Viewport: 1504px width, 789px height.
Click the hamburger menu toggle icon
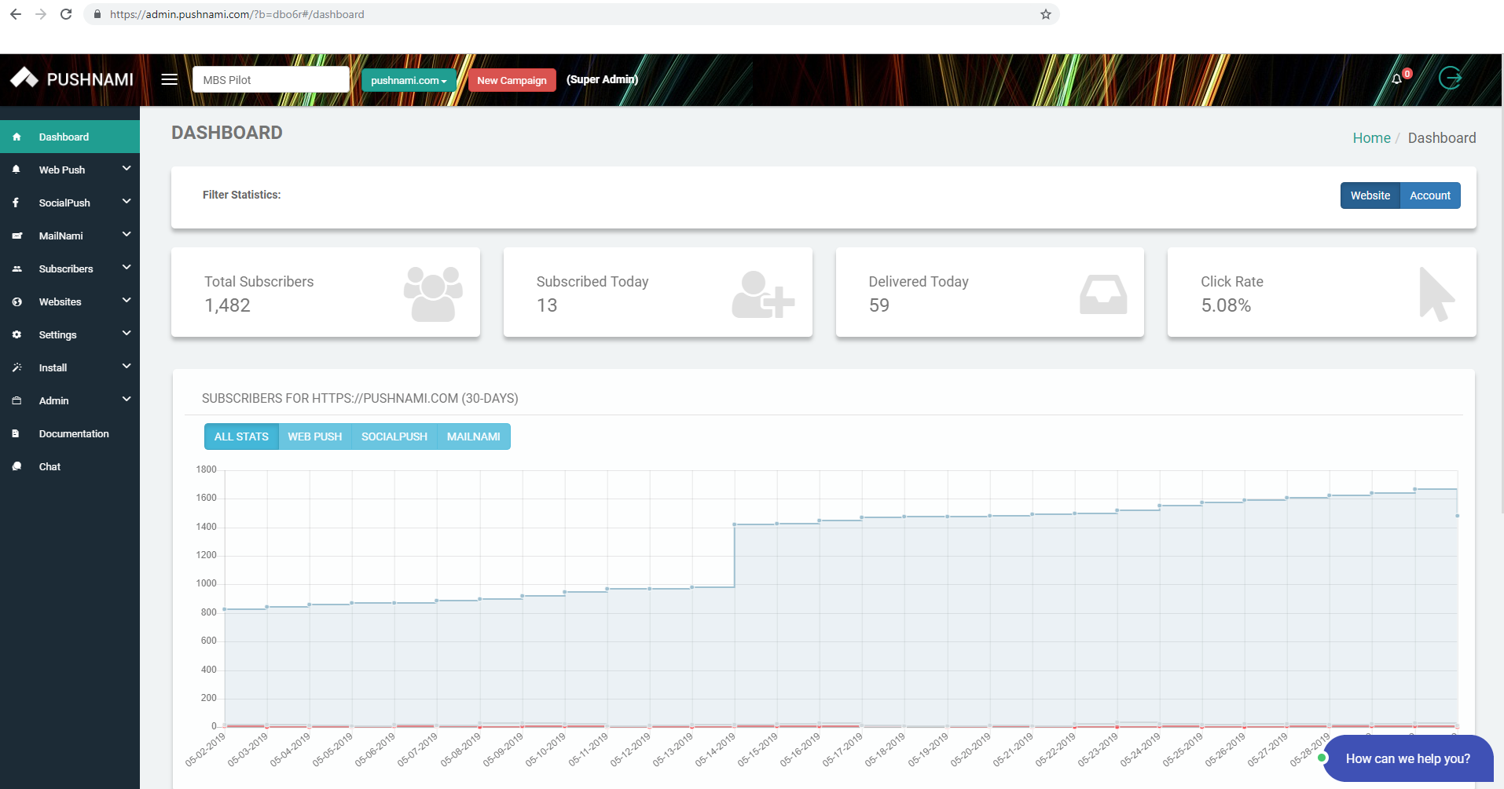pyautogui.click(x=169, y=79)
